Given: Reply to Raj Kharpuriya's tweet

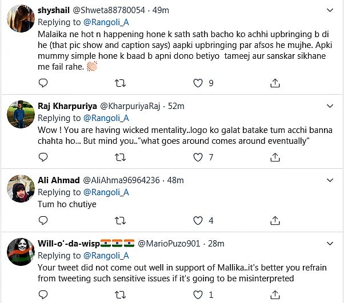Looking at the screenshot, I should pyautogui.click(x=43, y=157).
